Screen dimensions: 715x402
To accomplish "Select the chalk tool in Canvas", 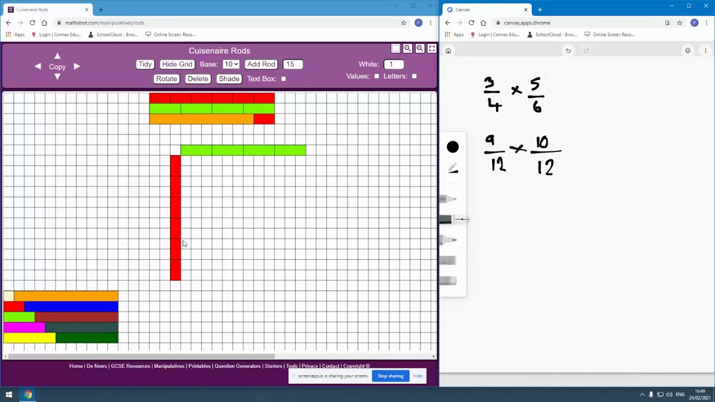I will click(x=449, y=261).
